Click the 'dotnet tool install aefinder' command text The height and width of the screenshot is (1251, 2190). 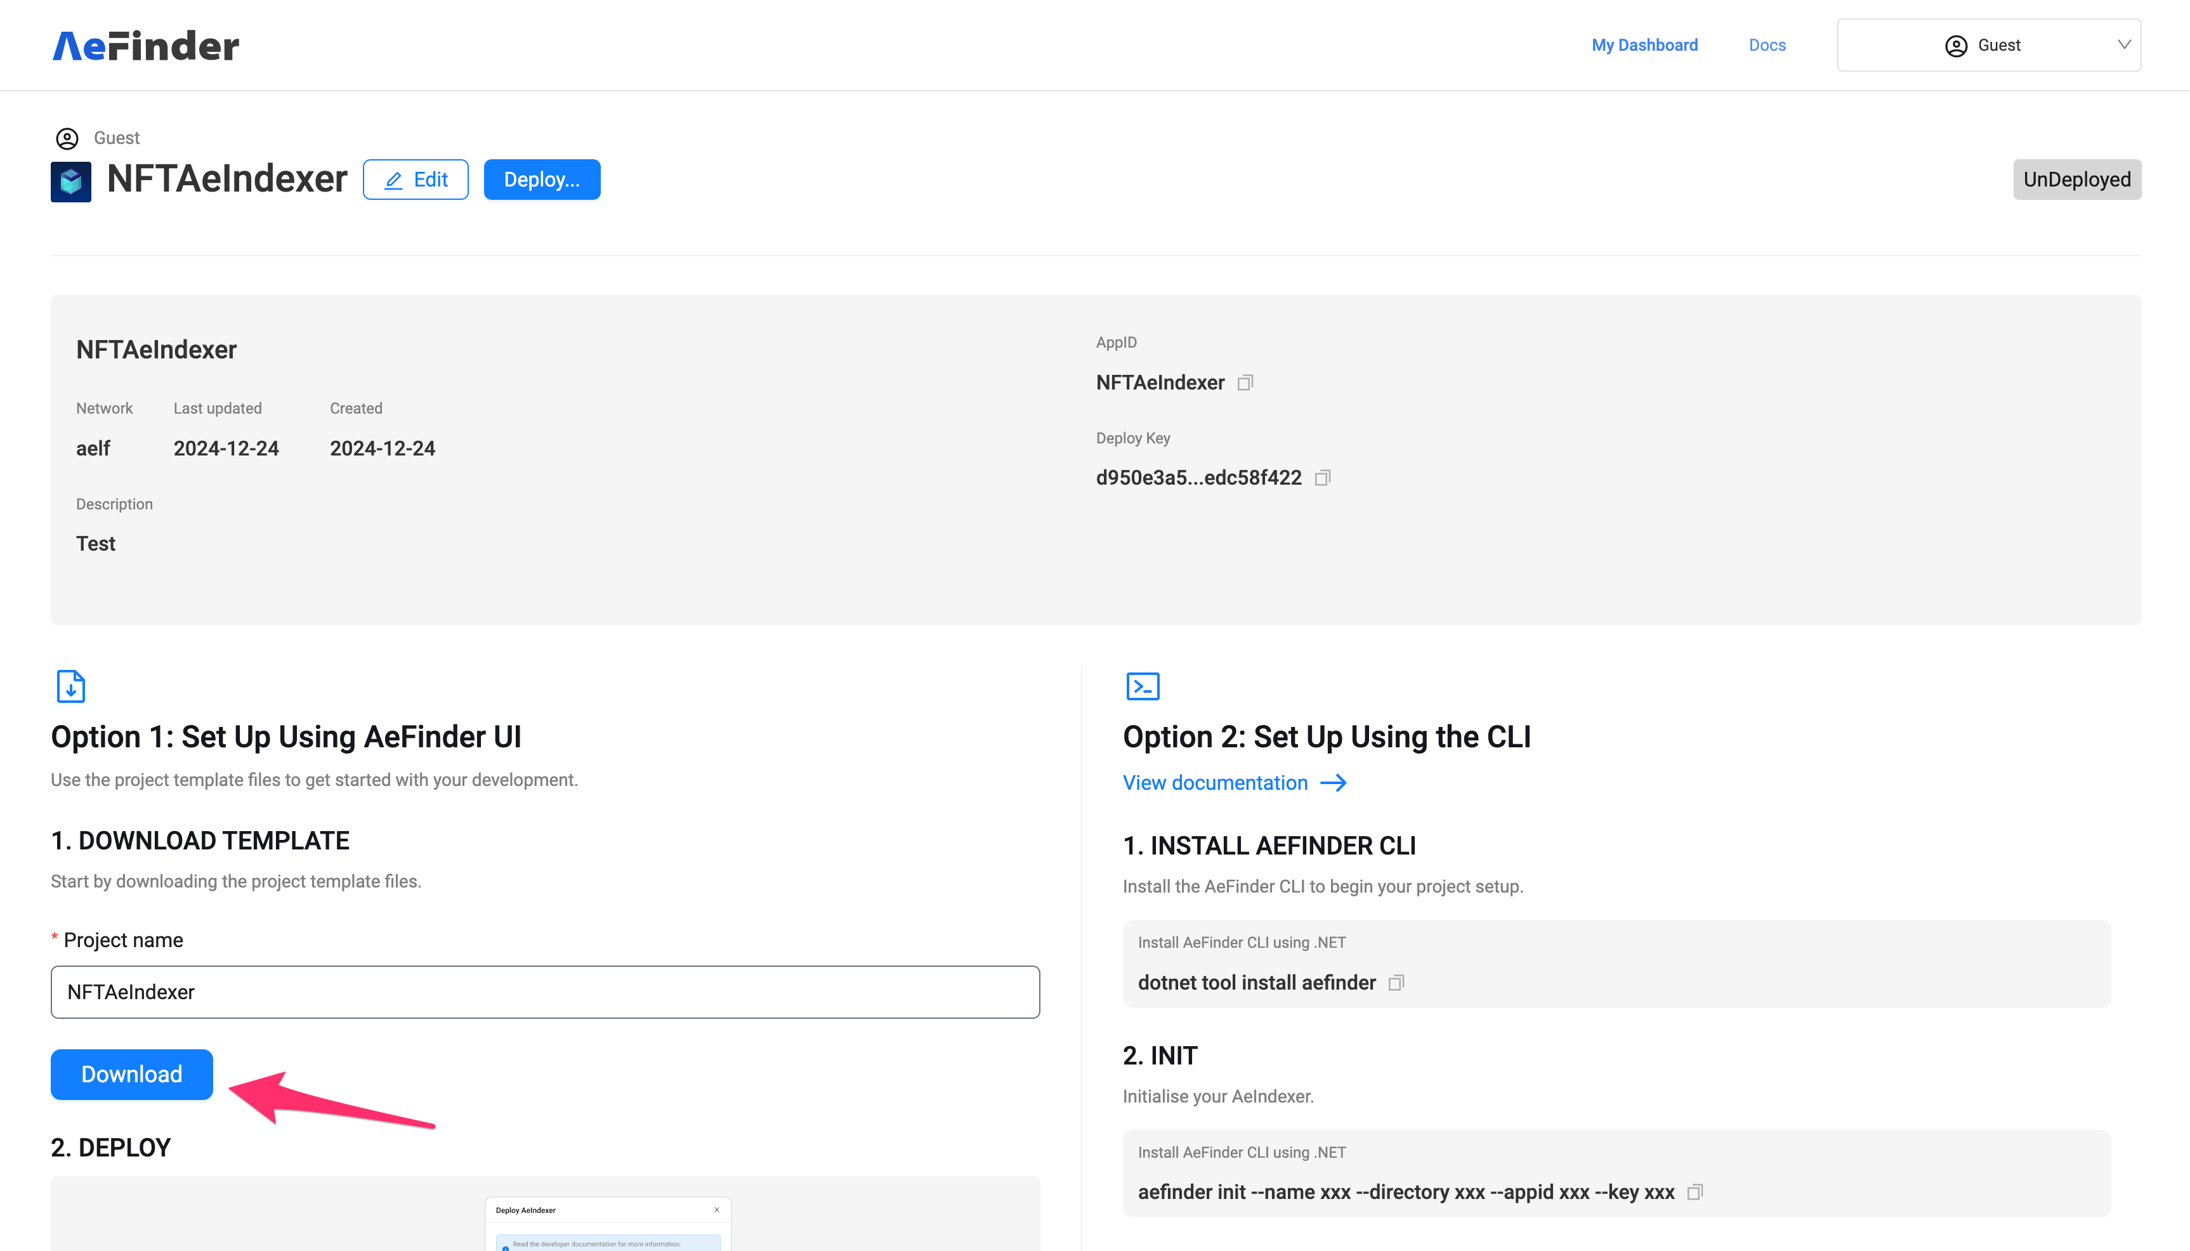tap(1256, 983)
